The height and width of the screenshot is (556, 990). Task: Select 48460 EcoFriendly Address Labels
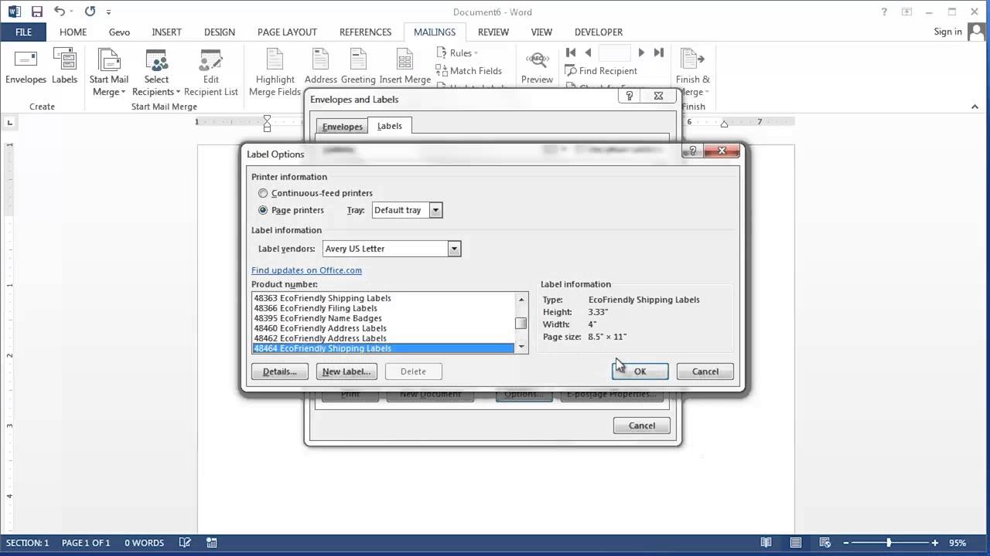click(x=384, y=328)
